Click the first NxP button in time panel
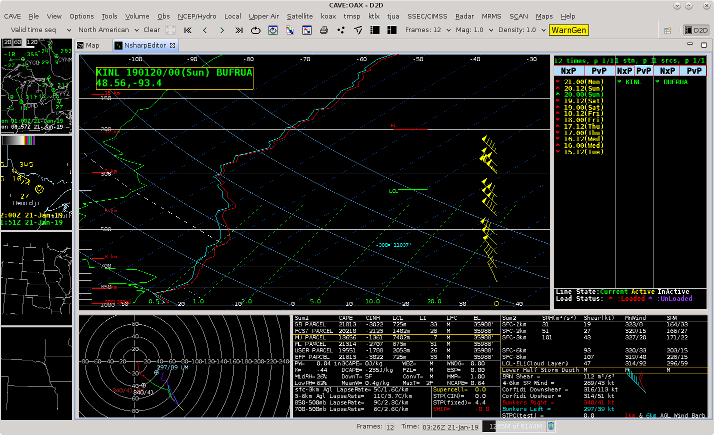 (569, 71)
